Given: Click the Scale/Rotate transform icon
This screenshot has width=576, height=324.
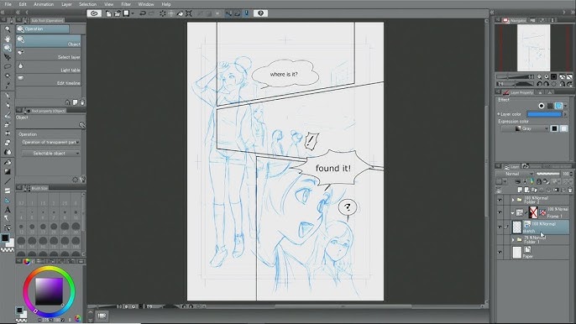Looking at the screenshot, I should pos(189,13).
